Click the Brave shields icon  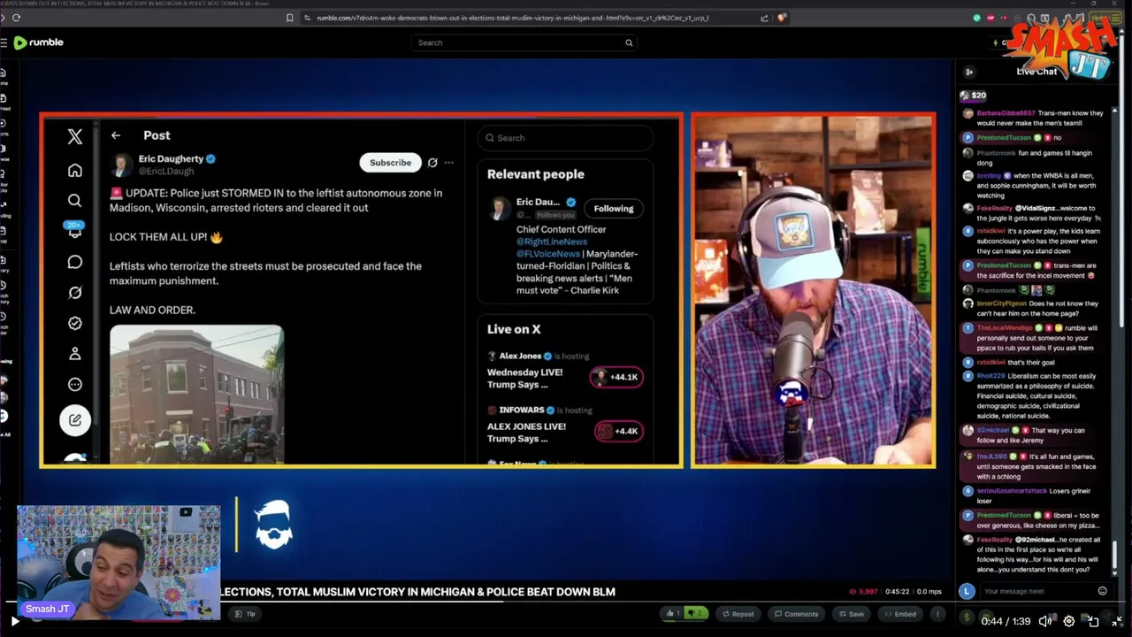coord(782,18)
